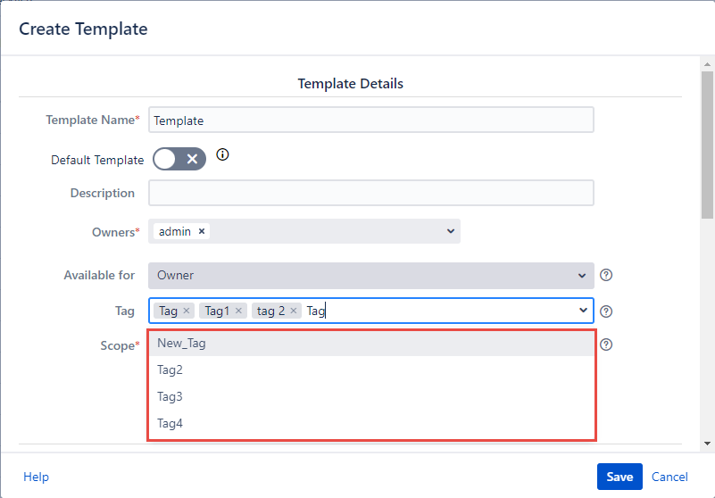
Task: Remove the 'tag 2' chip
Action: click(294, 311)
